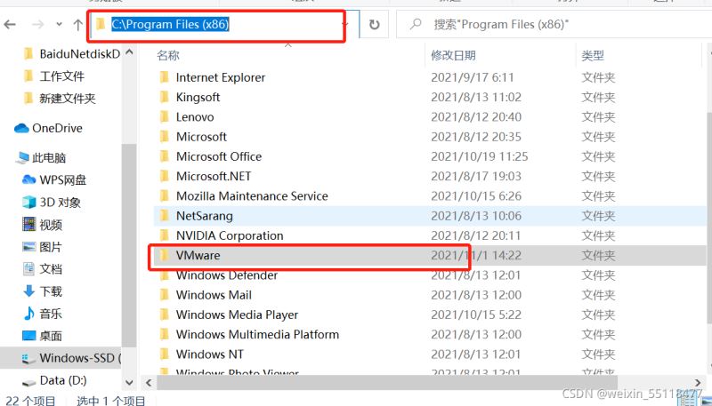Click the Kingsoft folder name
The height and width of the screenshot is (406, 712).
pyautogui.click(x=198, y=97)
